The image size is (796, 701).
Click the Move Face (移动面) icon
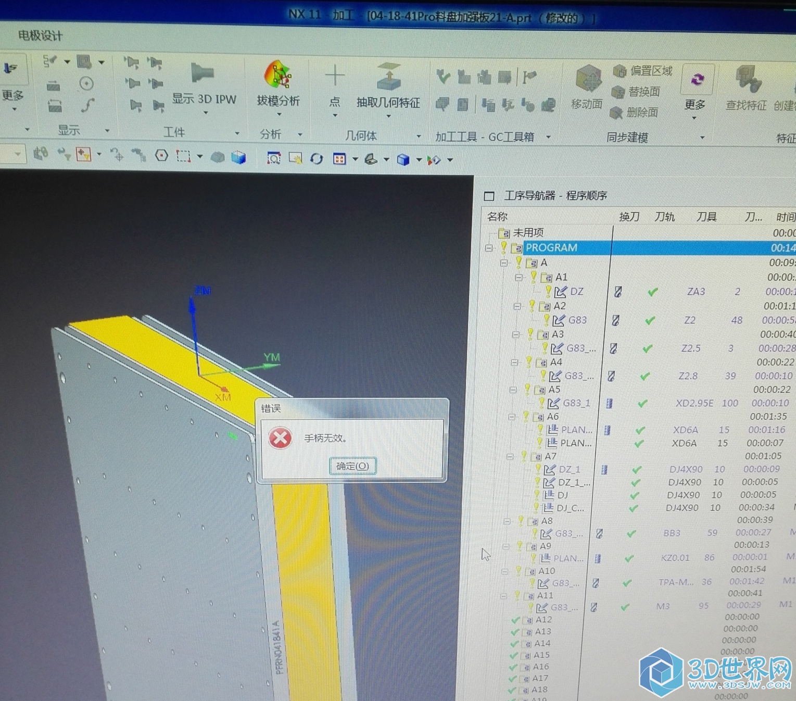(x=588, y=79)
